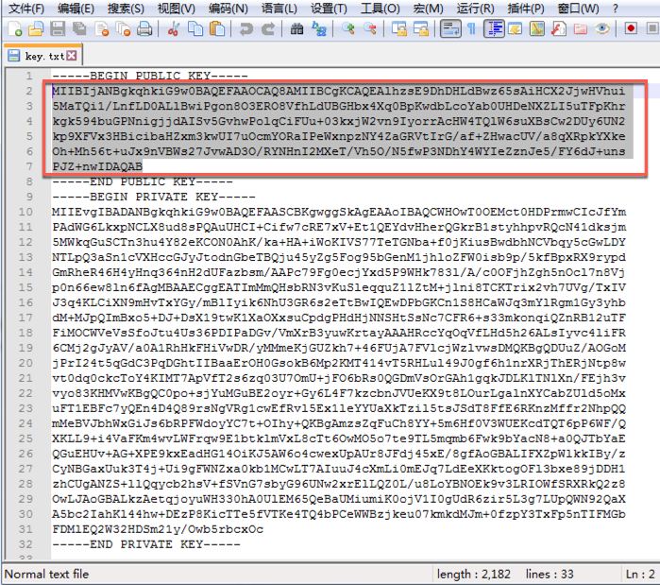This screenshot has width=660, height=585.
Task: Toggle Word Wrap in the toolbar
Action: click(x=450, y=28)
